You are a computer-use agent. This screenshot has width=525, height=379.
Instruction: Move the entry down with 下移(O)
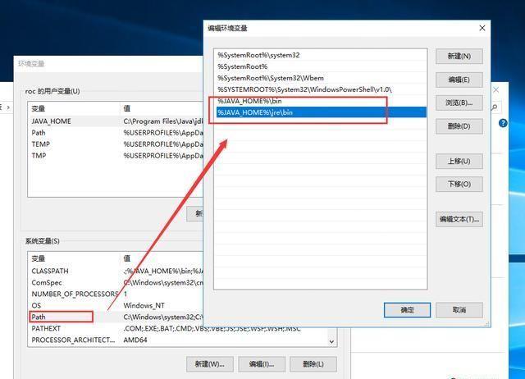click(x=459, y=184)
